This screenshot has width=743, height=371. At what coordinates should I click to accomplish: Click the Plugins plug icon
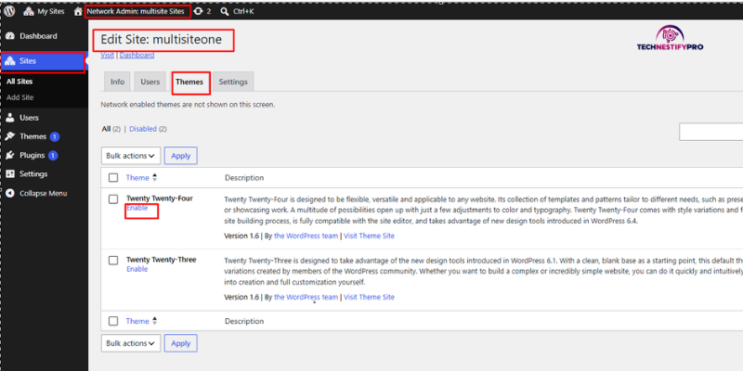[x=10, y=155]
